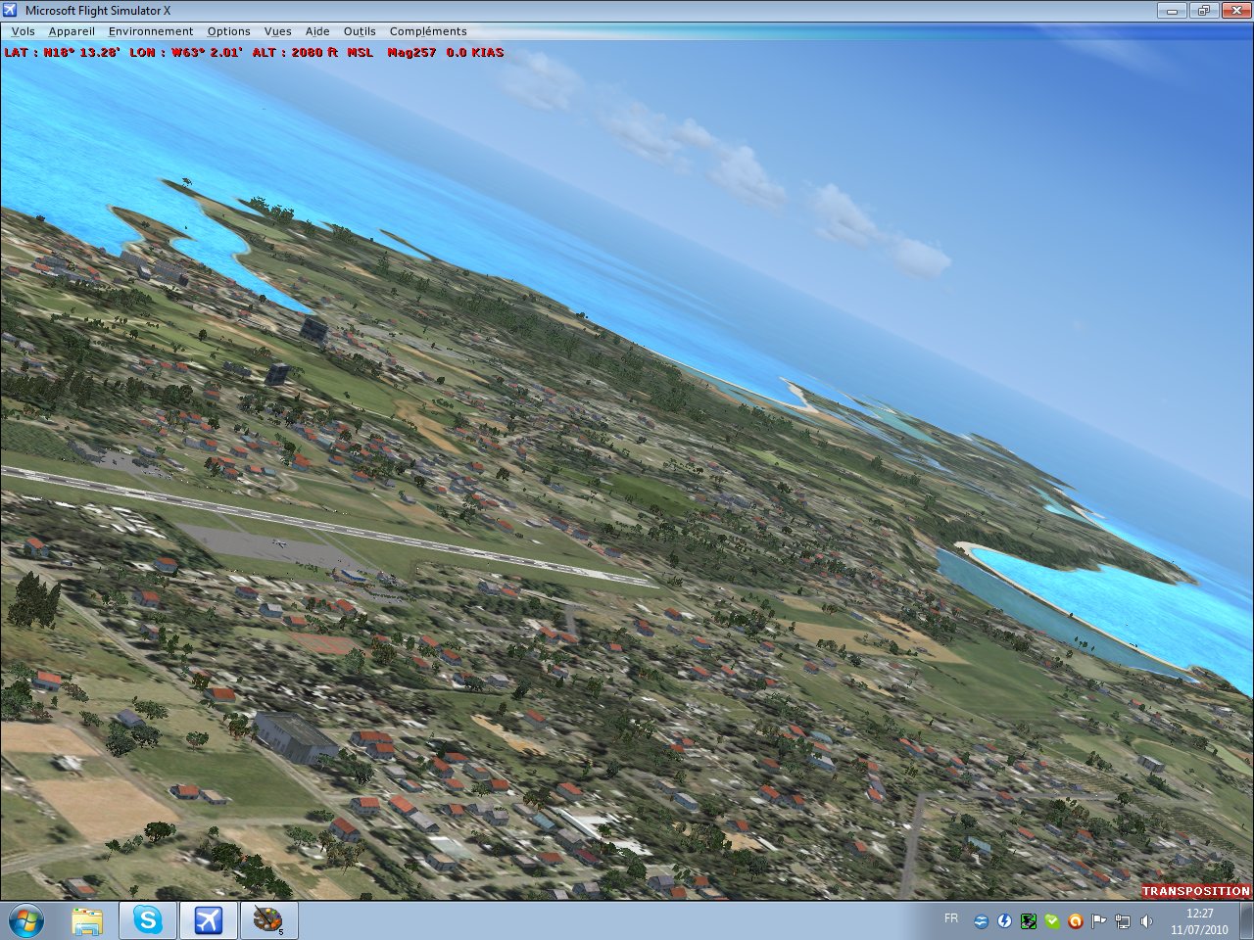Screen dimensions: 1254x940
Task: Open the network connection tray icon
Action: (1123, 921)
